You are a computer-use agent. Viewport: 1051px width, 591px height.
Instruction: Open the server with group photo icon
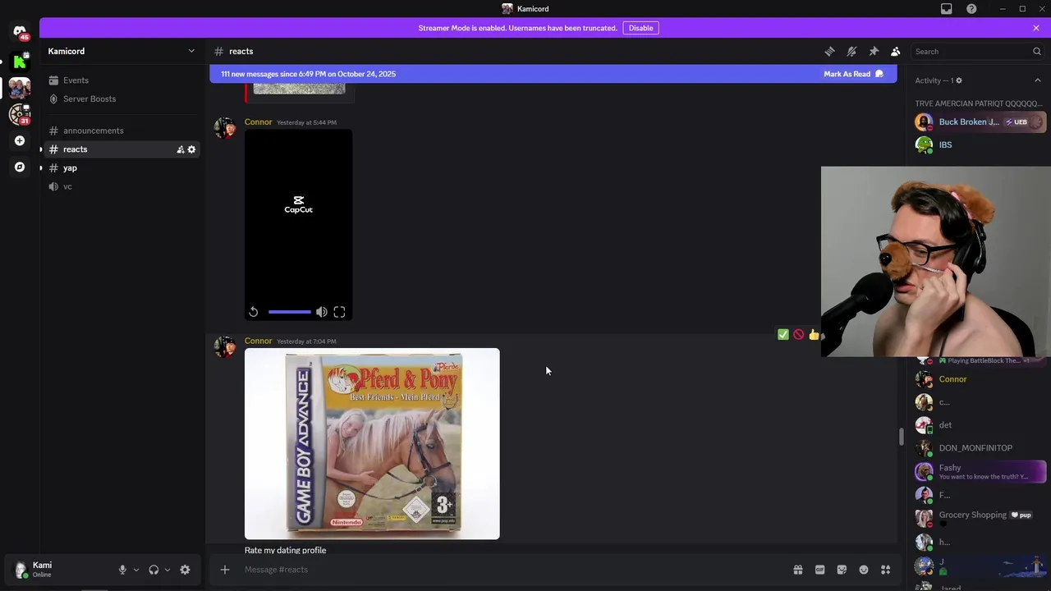(x=20, y=87)
